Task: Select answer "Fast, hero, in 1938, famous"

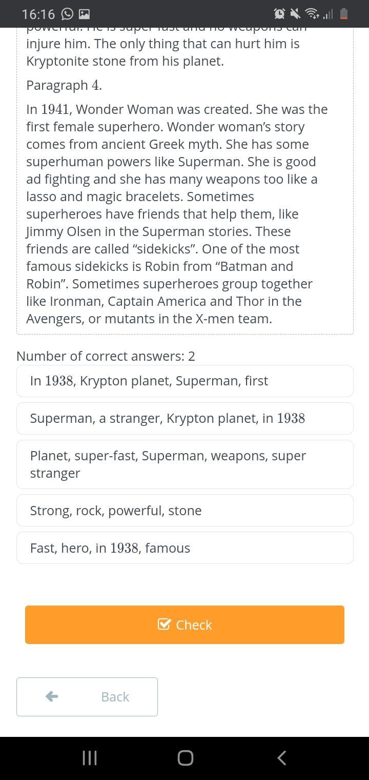Action: tap(185, 548)
